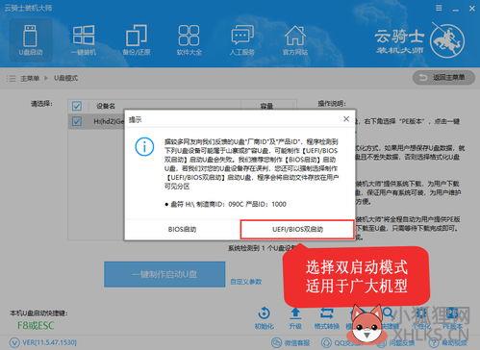Toggle the H:(hd2) device row checkbox
Screen dimensions: 480x350
tap(77, 121)
